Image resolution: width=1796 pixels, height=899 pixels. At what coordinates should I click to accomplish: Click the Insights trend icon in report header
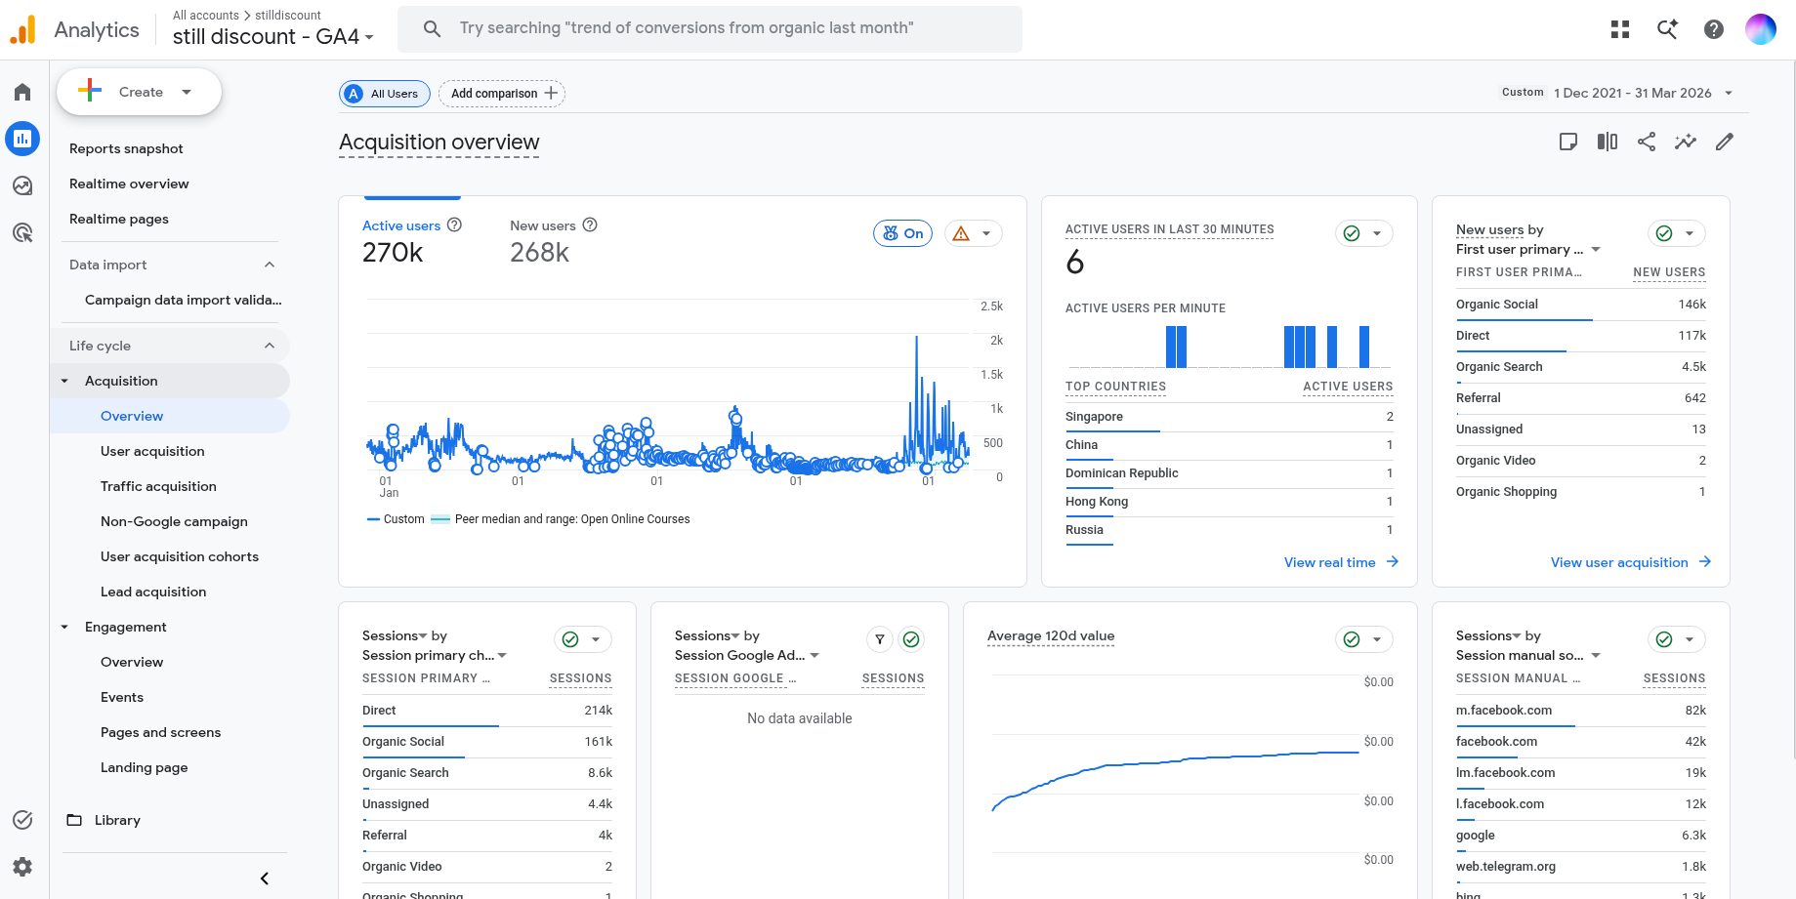click(x=1686, y=142)
